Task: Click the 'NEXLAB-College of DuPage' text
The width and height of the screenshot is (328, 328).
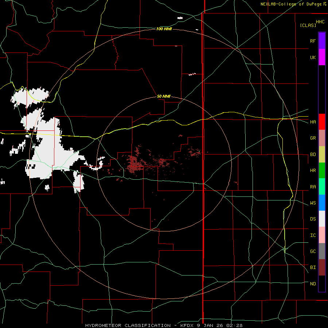Action: click(x=291, y=4)
